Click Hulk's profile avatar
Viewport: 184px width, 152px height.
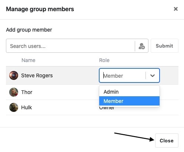tap(14, 107)
